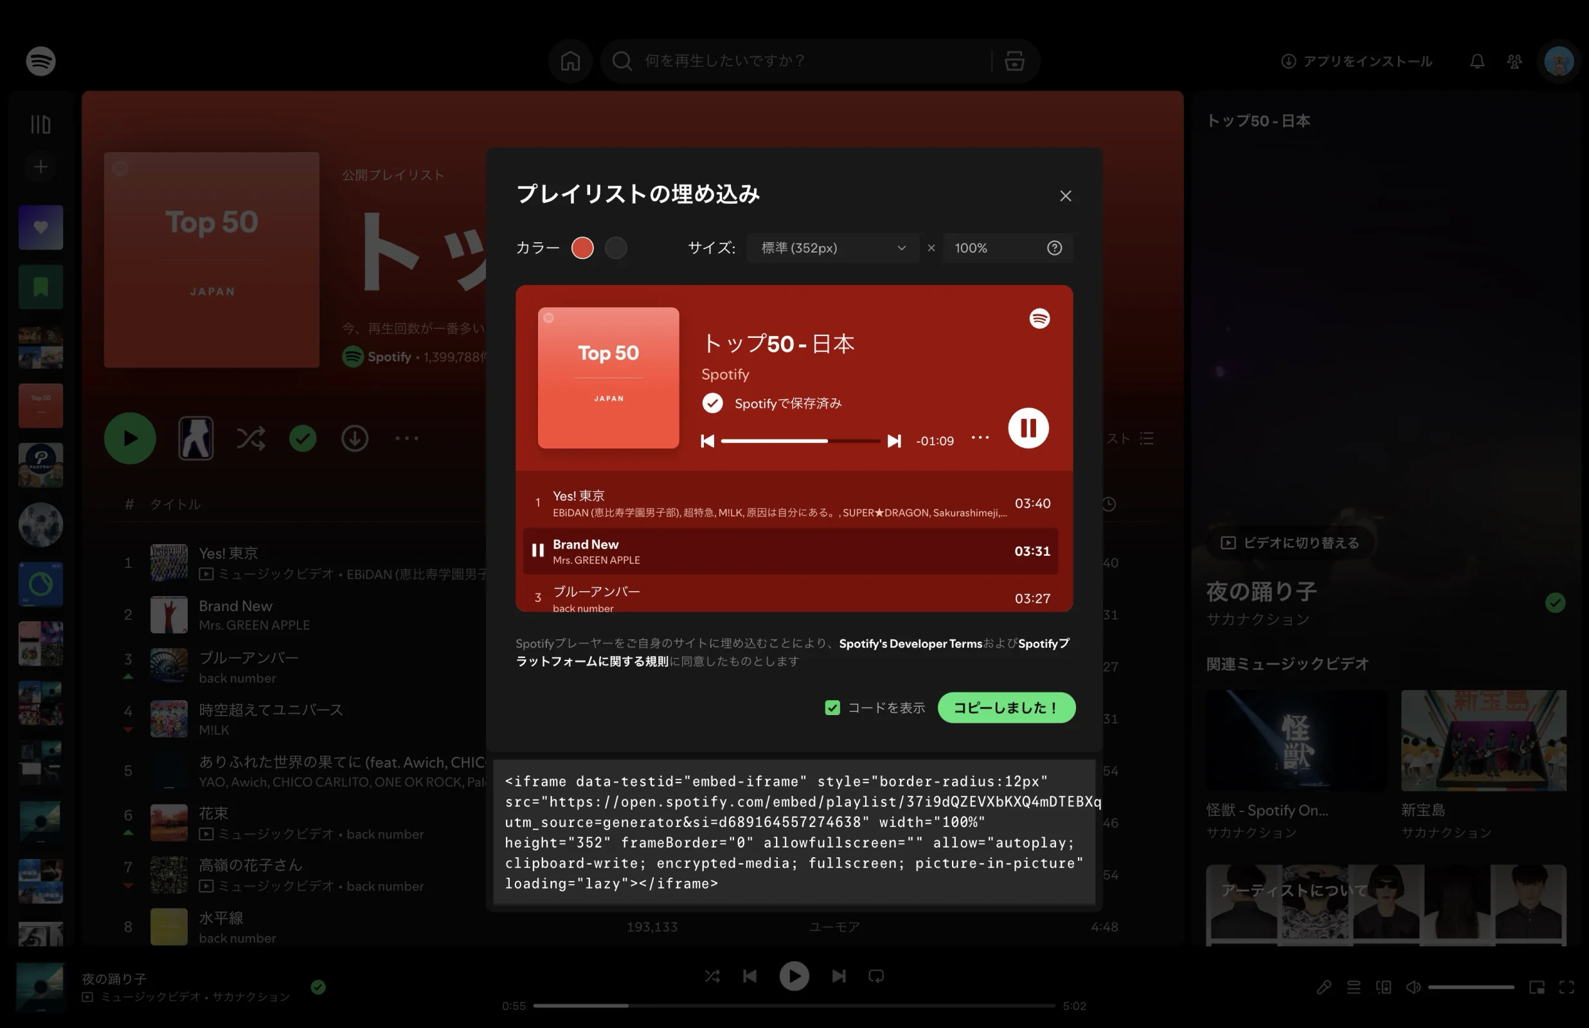Open user profile avatar
Image resolution: width=1589 pixels, height=1028 pixels.
(x=1559, y=62)
